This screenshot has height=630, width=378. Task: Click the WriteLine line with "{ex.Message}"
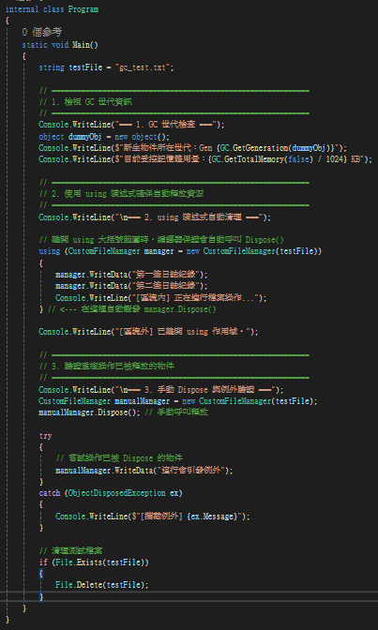pos(152,517)
